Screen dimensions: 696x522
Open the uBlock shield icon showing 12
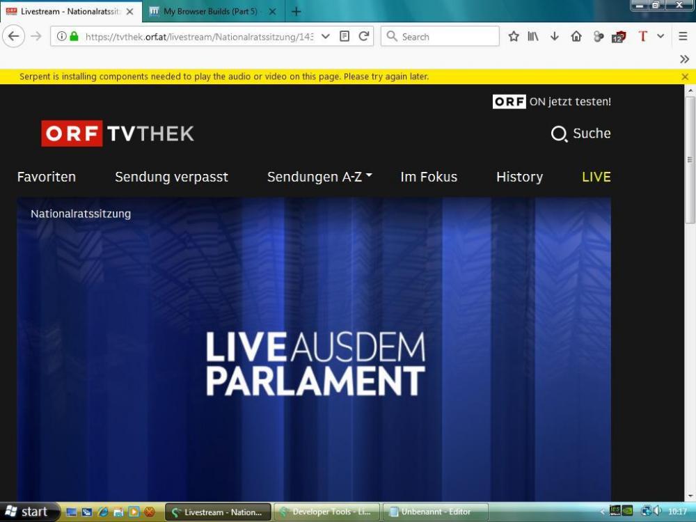(x=619, y=37)
